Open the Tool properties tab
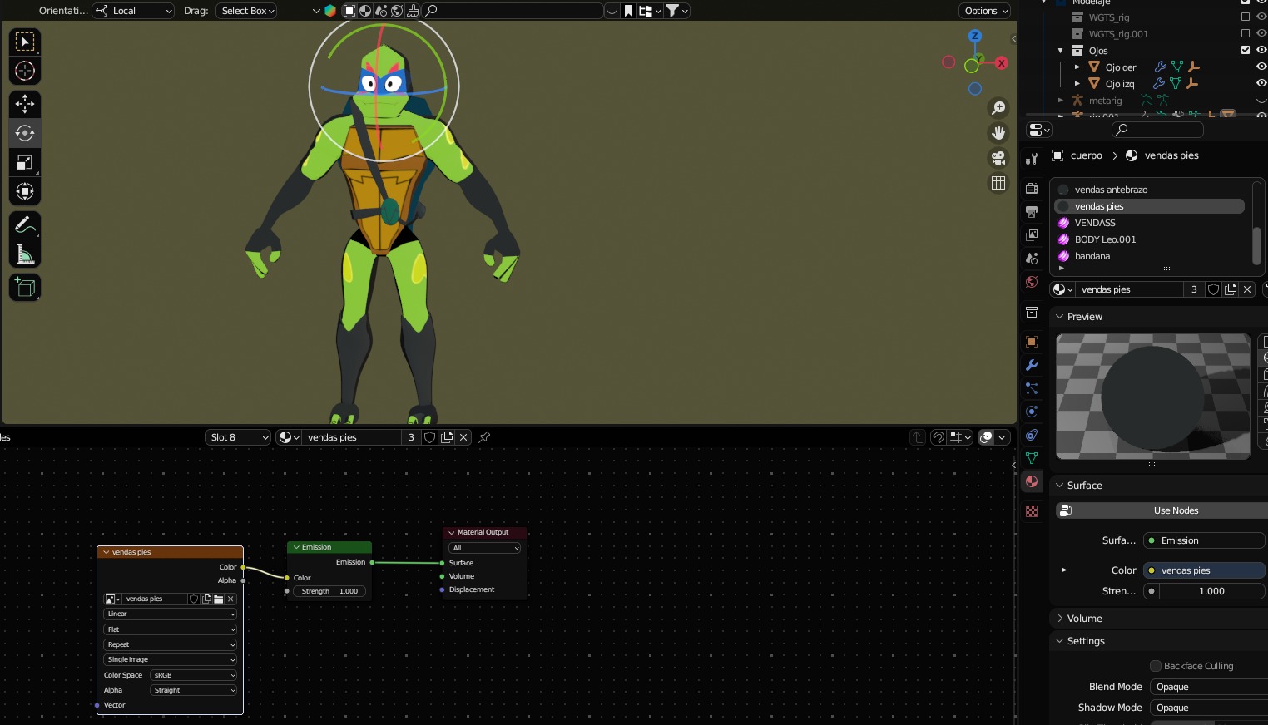Image resolution: width=1268 pixels, height=725 pixels. tap(1032, 158)
